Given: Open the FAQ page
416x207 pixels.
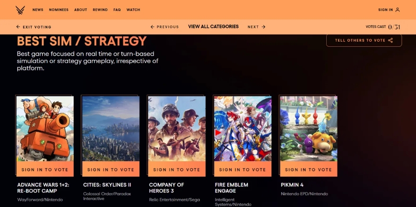Looking at the screenshot, I should coord(117,10).
